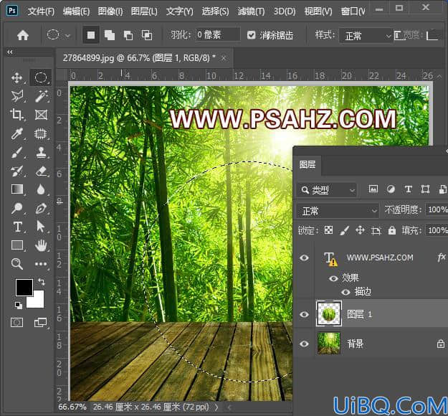The width and height of the screenshot is (448, 416).
Task: Click the background white color swatch
Action: [38, 302]
